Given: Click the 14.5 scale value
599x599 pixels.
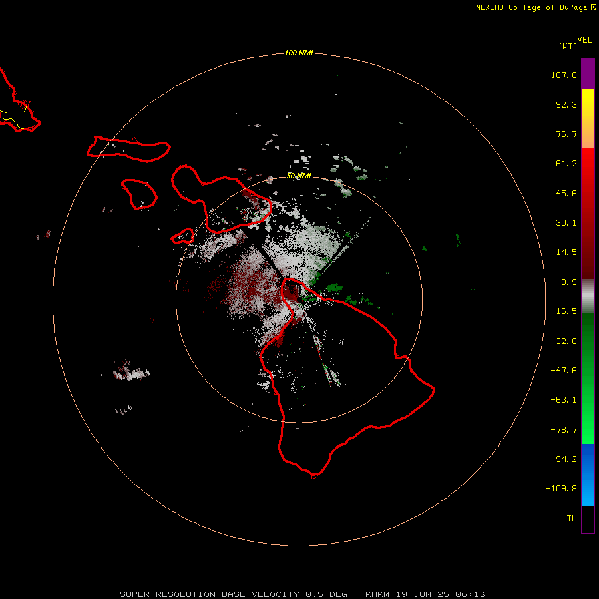Looking at the screenshot, I should coord(566,252).
